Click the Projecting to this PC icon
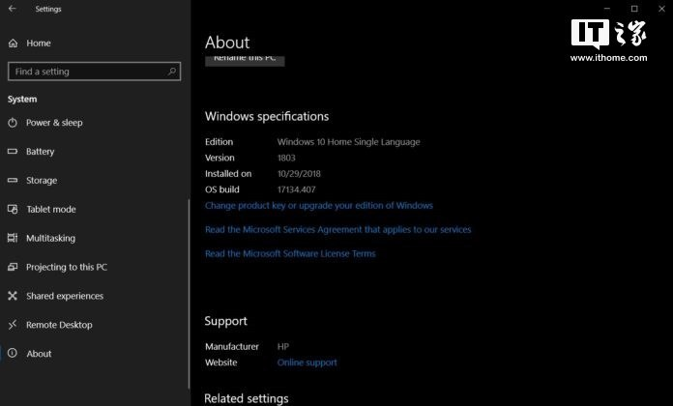This screenshot has width=673, height=406. (x=13, y=267)
